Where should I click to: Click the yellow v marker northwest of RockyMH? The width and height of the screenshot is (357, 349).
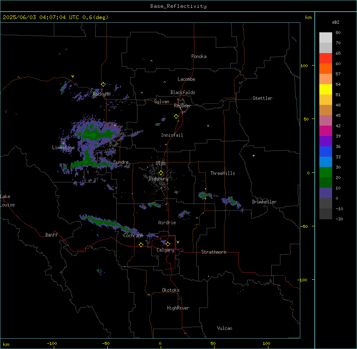click(x=72, y=76)
